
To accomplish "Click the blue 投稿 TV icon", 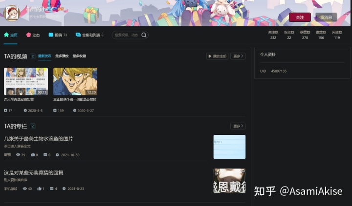I will point(51,35).
